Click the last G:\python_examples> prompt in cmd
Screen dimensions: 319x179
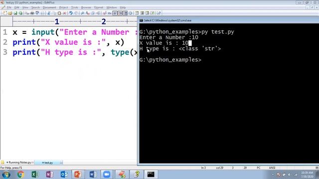(170, 60)
